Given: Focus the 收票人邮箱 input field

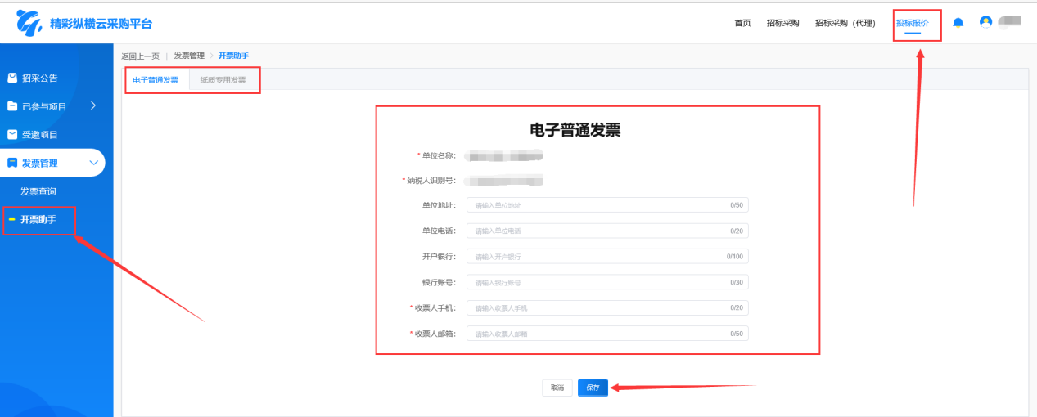Looking at the screenshot, I should [x=607, y=334].
